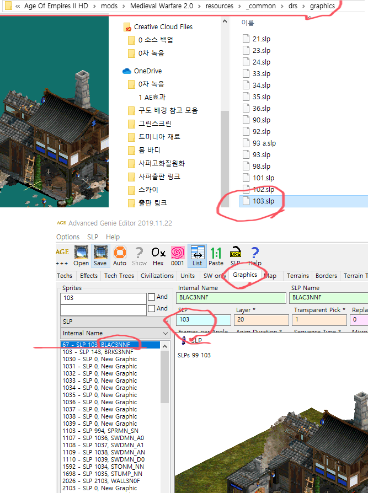Switch to the Terrains tab

[297, 276]
